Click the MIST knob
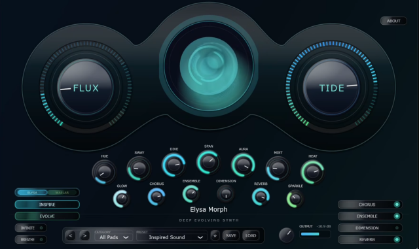The height and width of the screenshot is (249, 419). click(278, 169)
